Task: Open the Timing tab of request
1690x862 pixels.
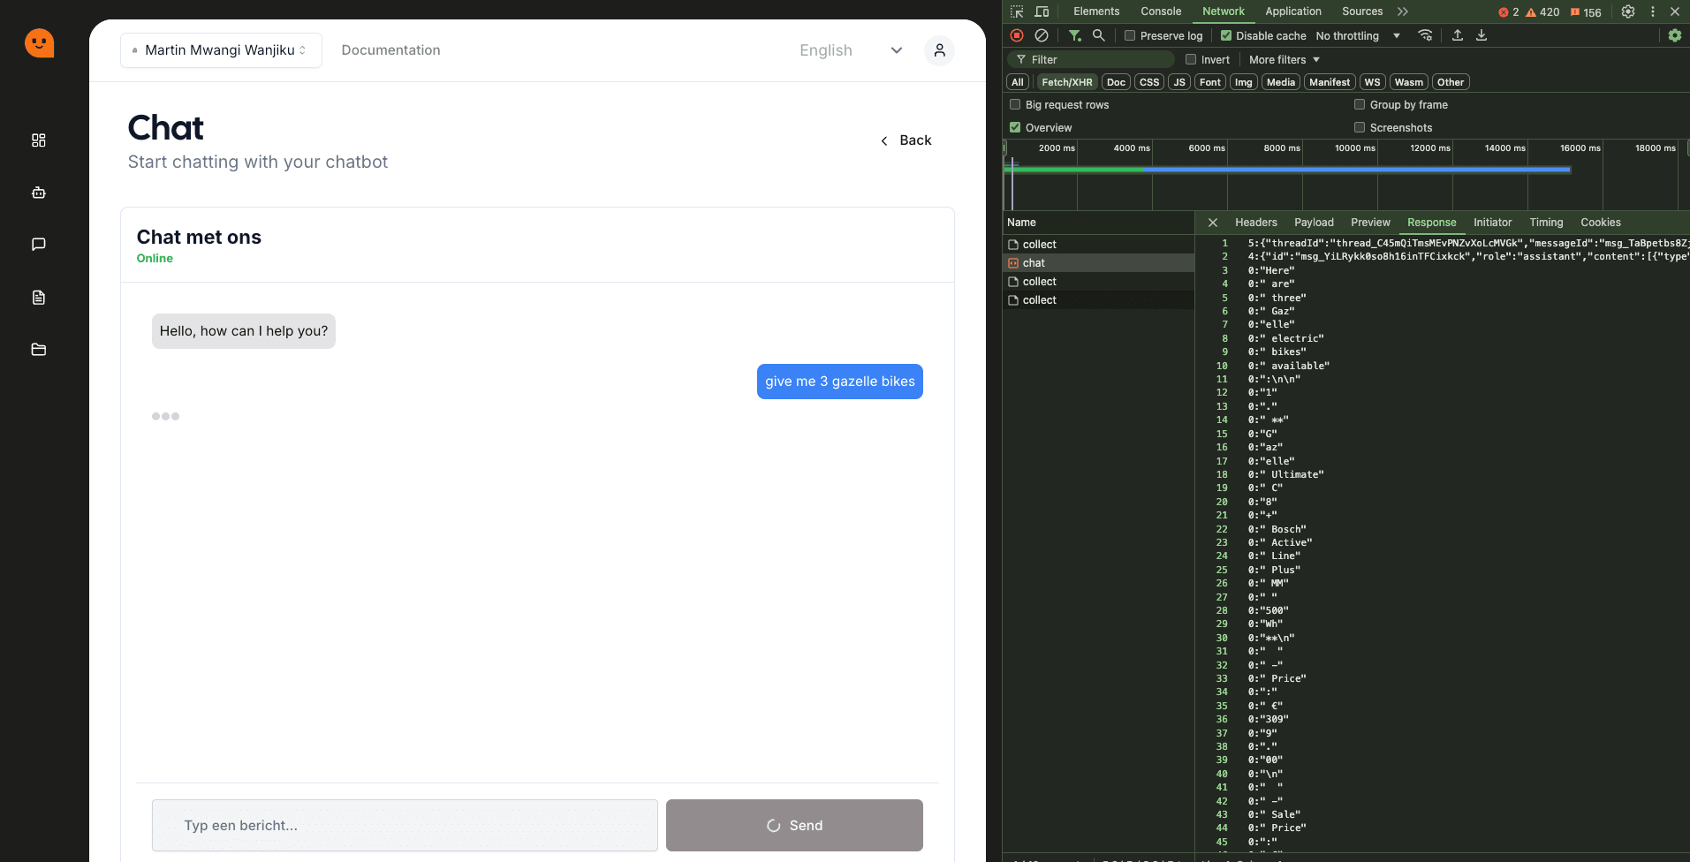Action: point(1547,223)
